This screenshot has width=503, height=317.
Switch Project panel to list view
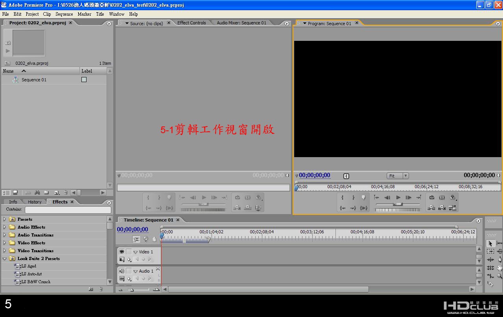pyautogui.click(x=6, y=192)
